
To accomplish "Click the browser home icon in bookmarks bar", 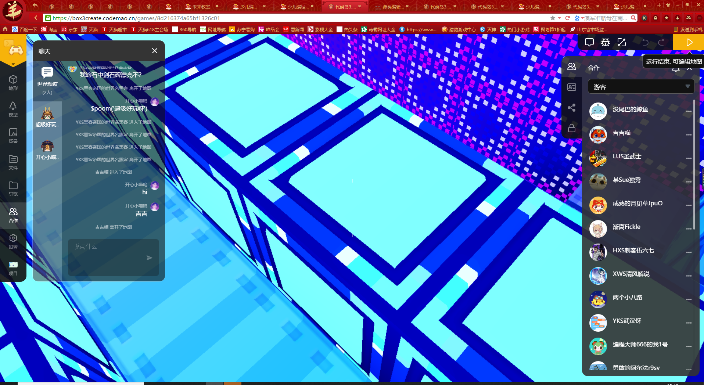I will coord(5,29).
